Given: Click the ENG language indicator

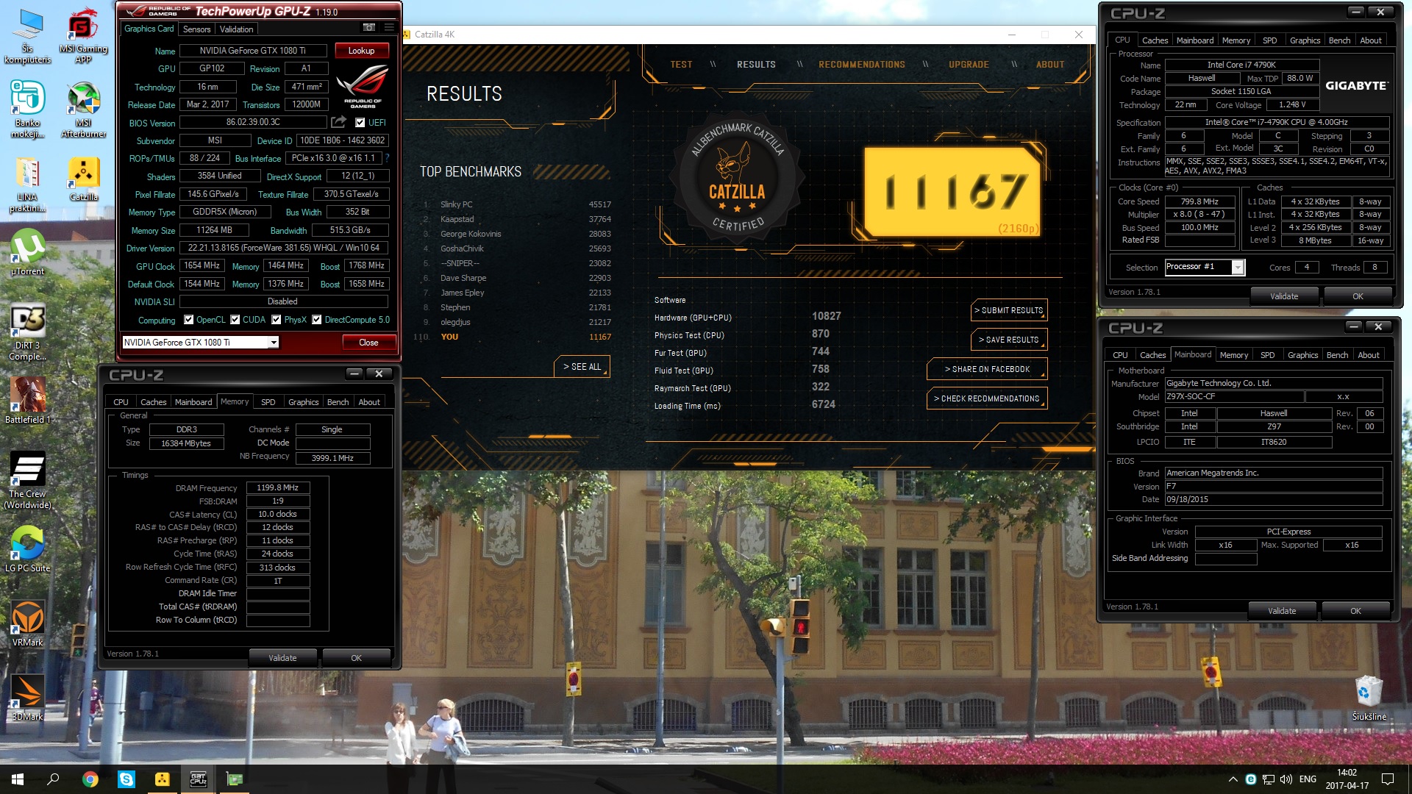Looking at the screenshot, I should click(x=1308, y=779).
